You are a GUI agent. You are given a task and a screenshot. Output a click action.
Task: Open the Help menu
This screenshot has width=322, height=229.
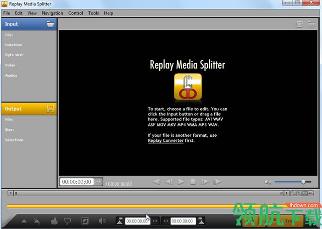[x=109, y=13]
